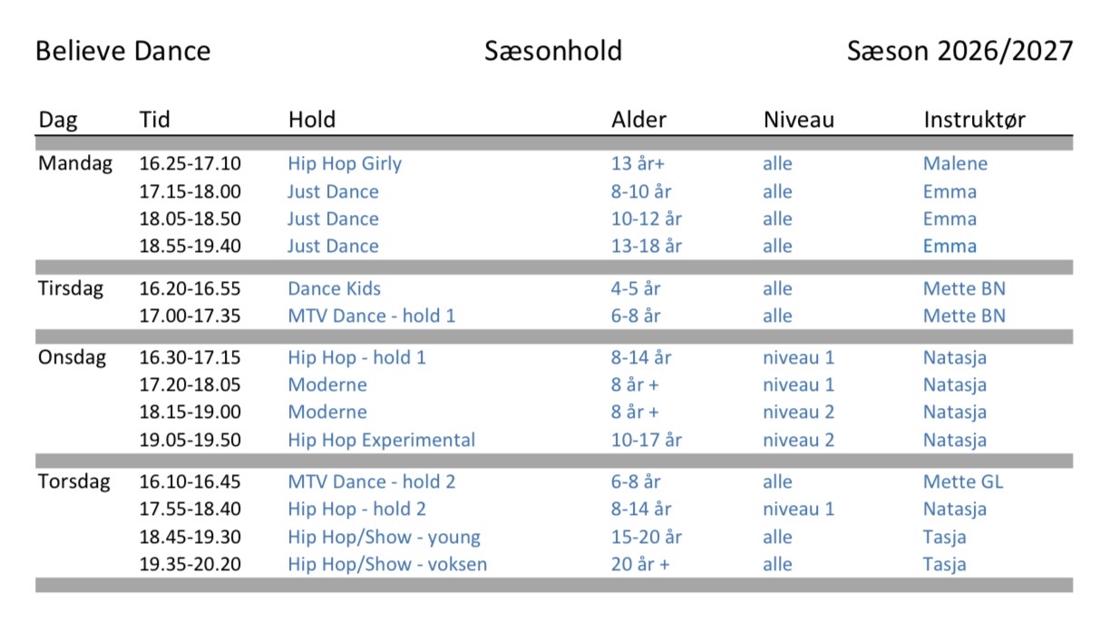Click the 19.35-20.20 time slot
This screenshot has height=631, width=1109.
[x=190, y=564]
